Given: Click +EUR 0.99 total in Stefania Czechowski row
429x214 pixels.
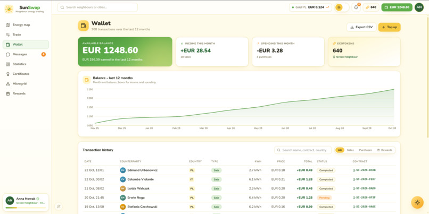Looking at the screenshot, I should pos(304,207).
